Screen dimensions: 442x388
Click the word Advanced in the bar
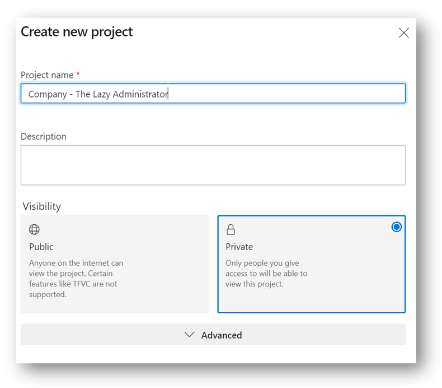click(222, 335)
